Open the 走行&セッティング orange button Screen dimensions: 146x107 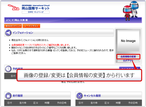pos(13,26)
